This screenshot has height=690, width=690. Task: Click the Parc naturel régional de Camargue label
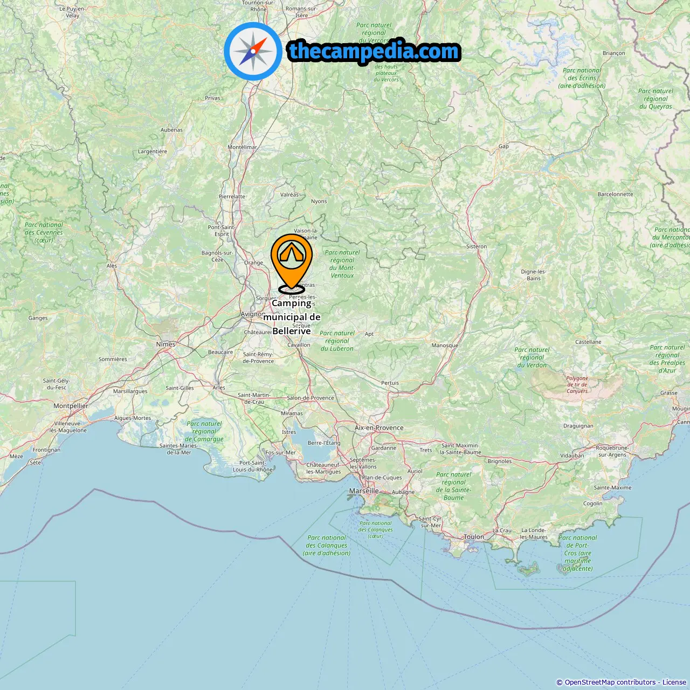point(204,431)
